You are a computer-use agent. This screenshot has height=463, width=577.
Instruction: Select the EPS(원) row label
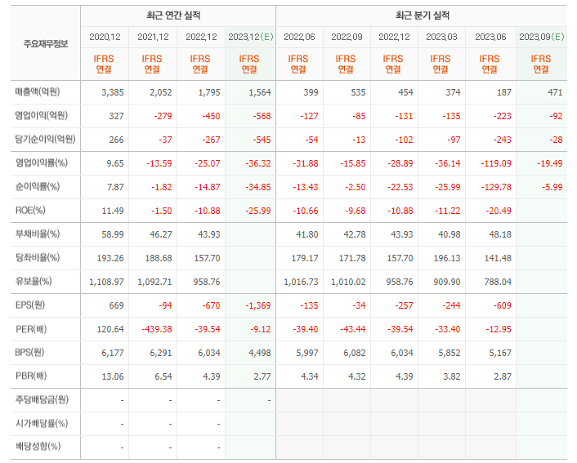coord(29,305)
